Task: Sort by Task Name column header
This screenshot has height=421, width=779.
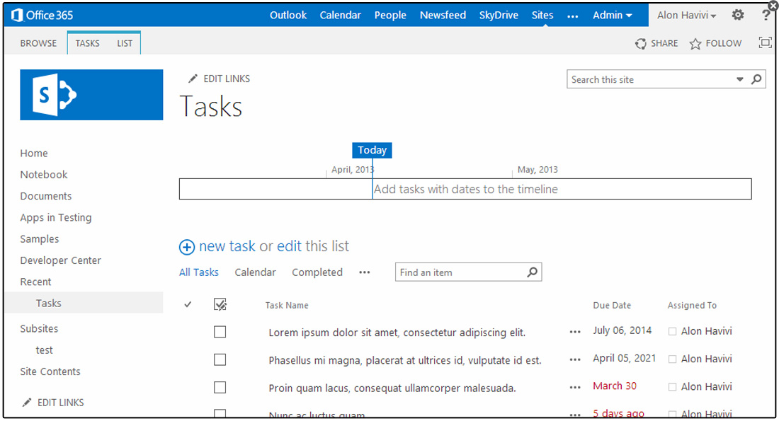Action: pyautogui.click(x=287, y=306)
